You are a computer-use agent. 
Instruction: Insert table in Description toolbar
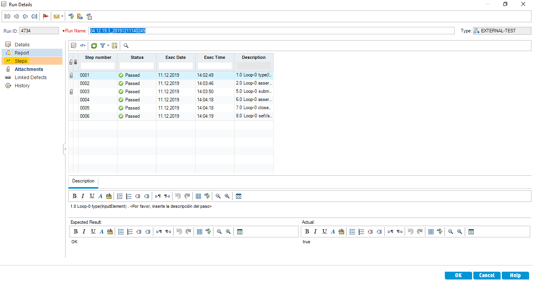click(198, 196)
